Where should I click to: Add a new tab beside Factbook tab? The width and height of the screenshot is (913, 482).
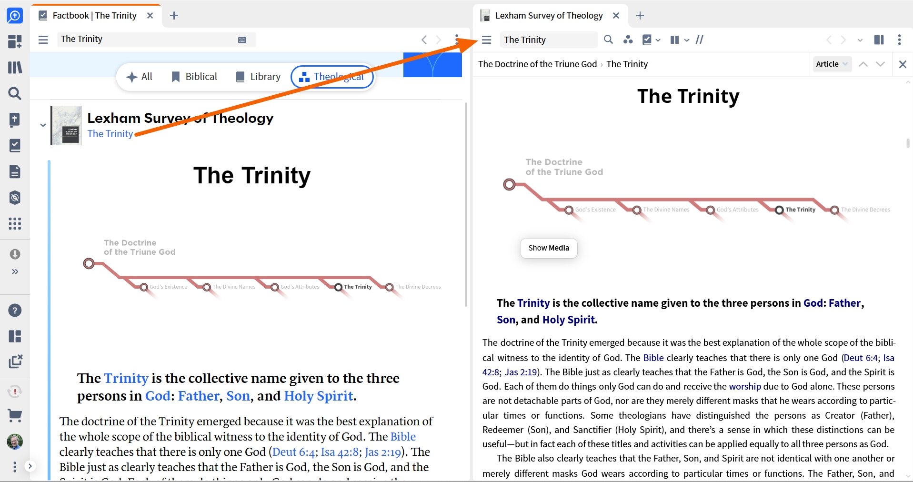tap(174, 16)
